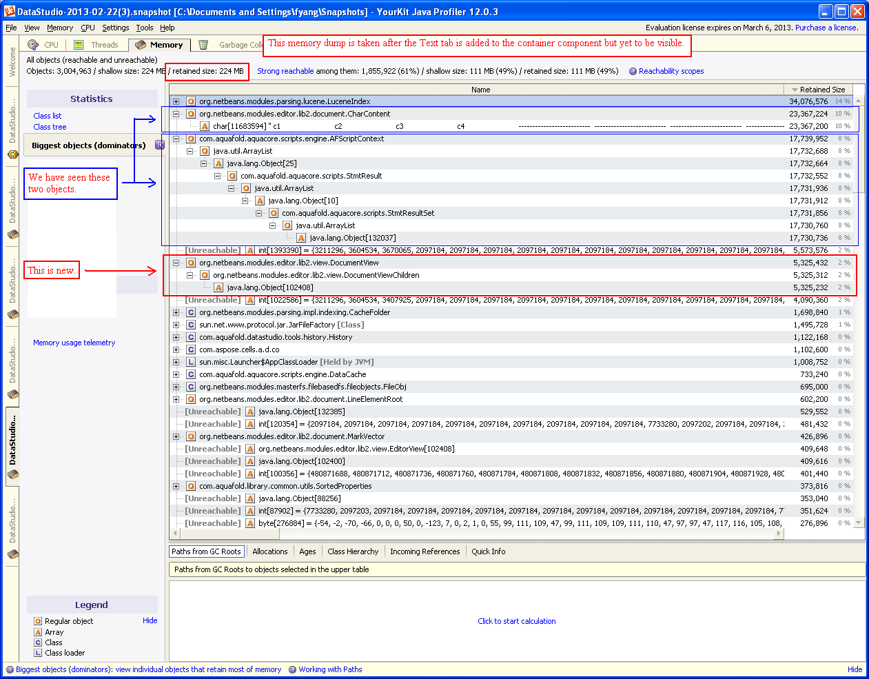This screenshot has height=679, width=869.
Task: Click the CPU tab clock icon
Action: point(33,45)
